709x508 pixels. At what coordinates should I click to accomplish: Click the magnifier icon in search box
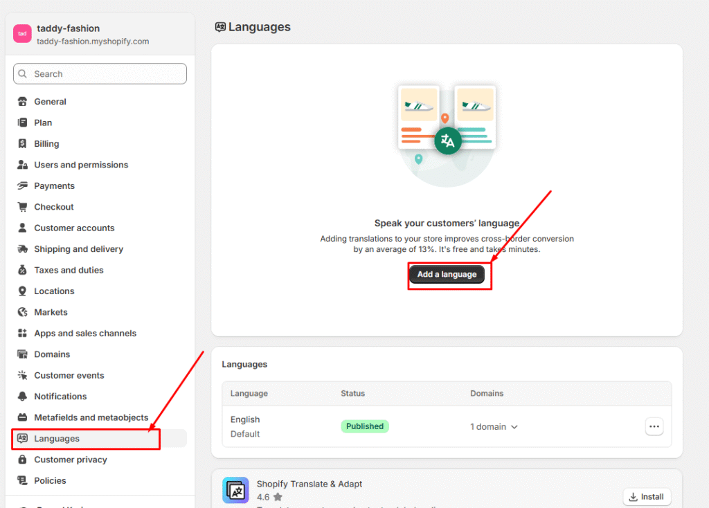click(x=23, y=73)
